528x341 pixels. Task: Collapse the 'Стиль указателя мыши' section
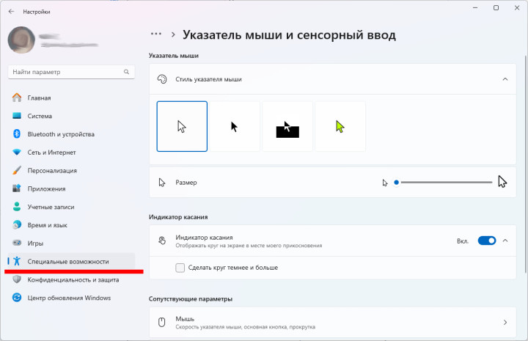tap(505, 78)
